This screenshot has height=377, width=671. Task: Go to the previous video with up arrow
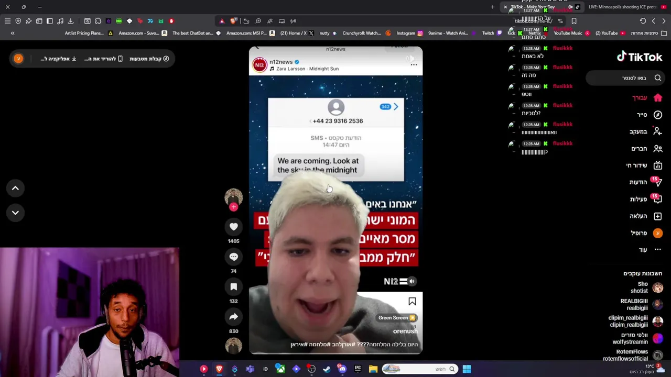[x=15, y=188]
